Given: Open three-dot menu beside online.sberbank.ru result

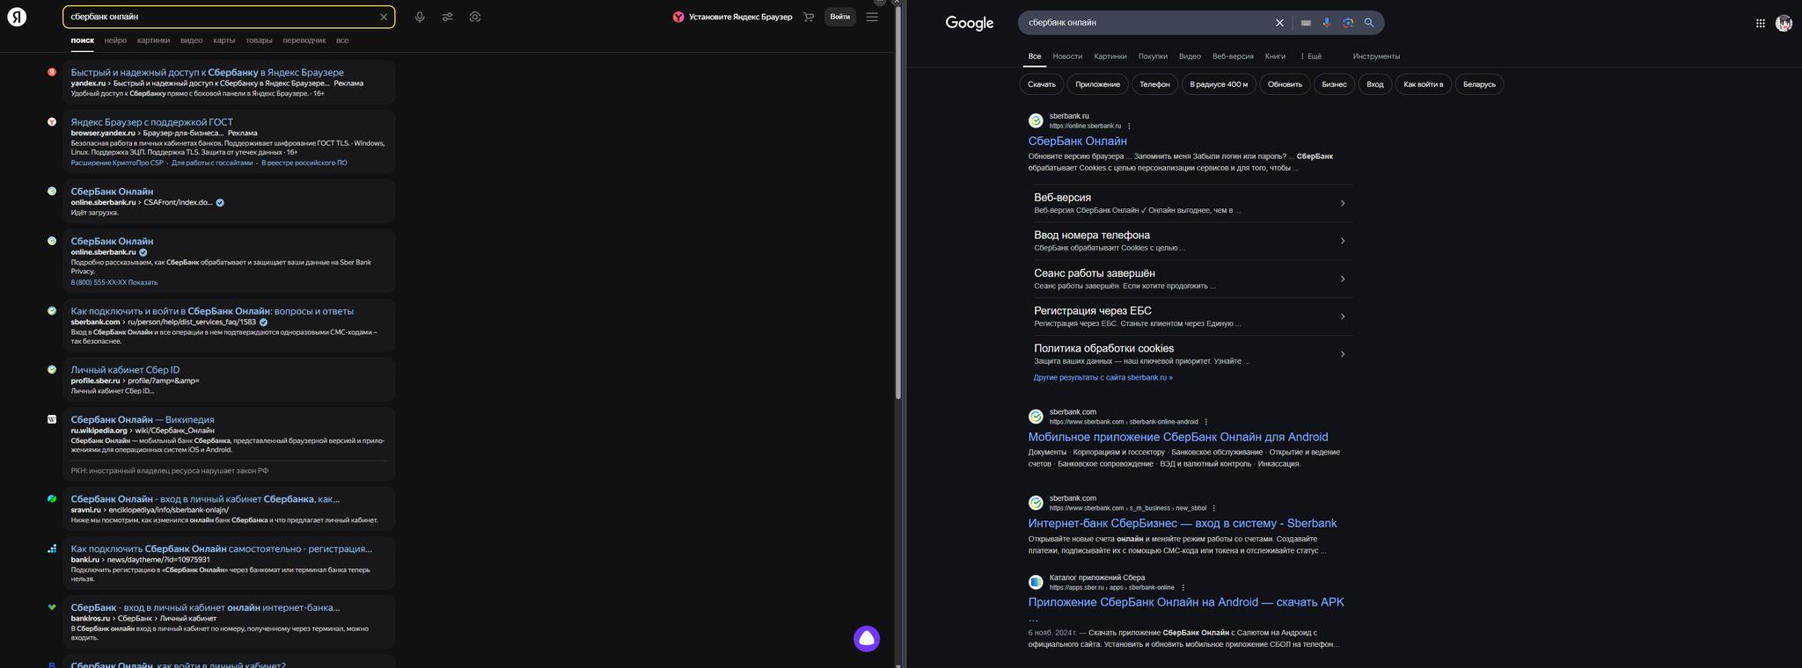Looking at the screenshot, I should click(x=1129, y=126).
